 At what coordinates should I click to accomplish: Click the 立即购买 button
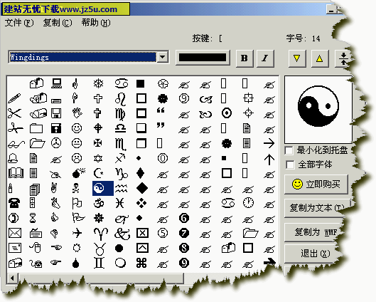(316, 184)
